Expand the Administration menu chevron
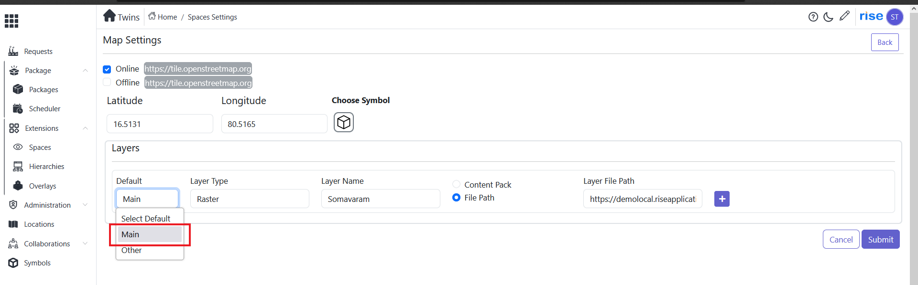 [85, 205]
